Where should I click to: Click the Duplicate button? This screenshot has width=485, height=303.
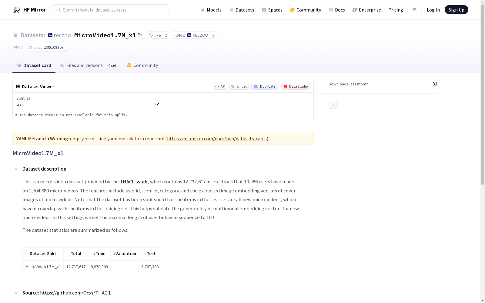click(x=265, y=86)
